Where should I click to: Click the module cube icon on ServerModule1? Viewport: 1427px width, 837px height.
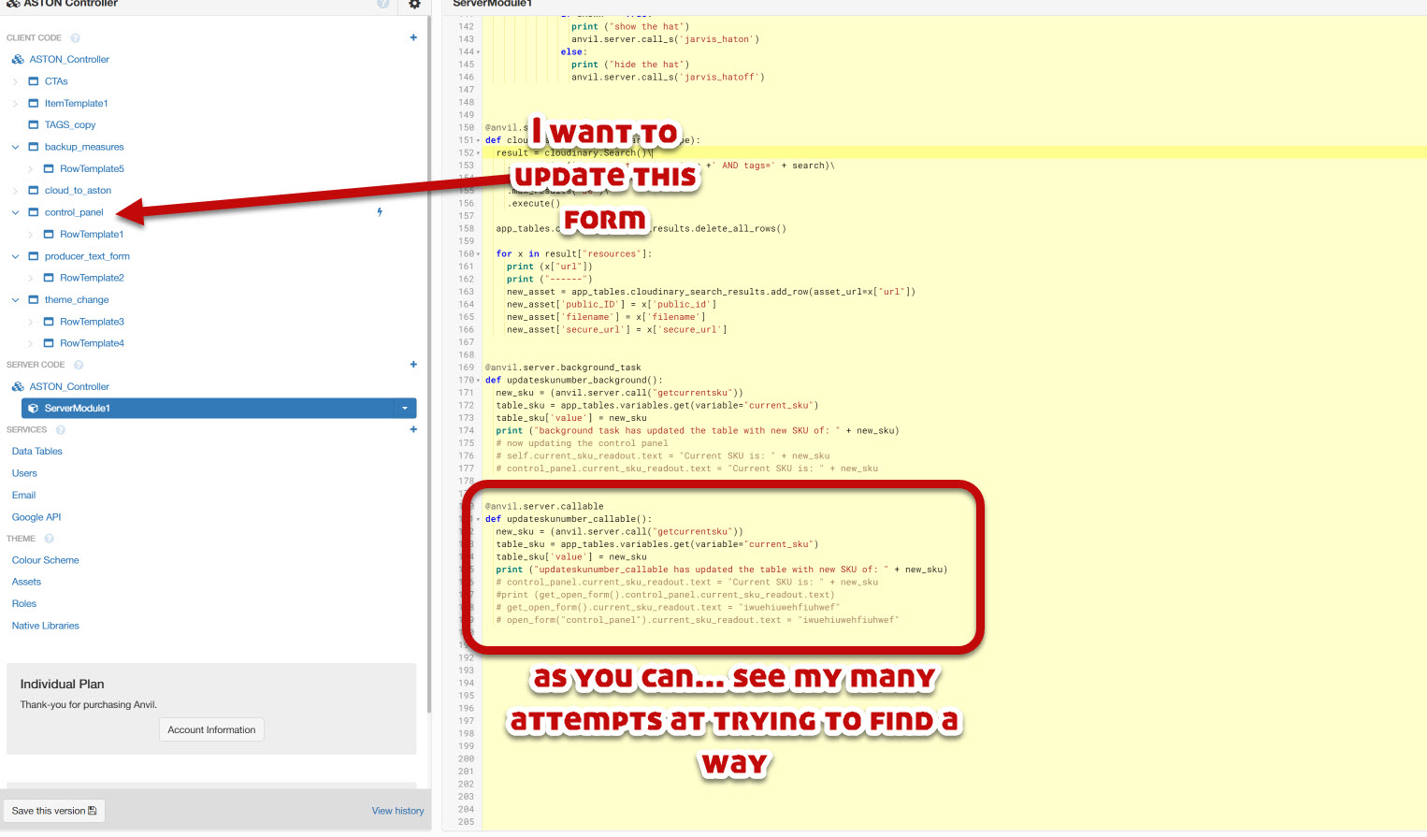point(35,408)
